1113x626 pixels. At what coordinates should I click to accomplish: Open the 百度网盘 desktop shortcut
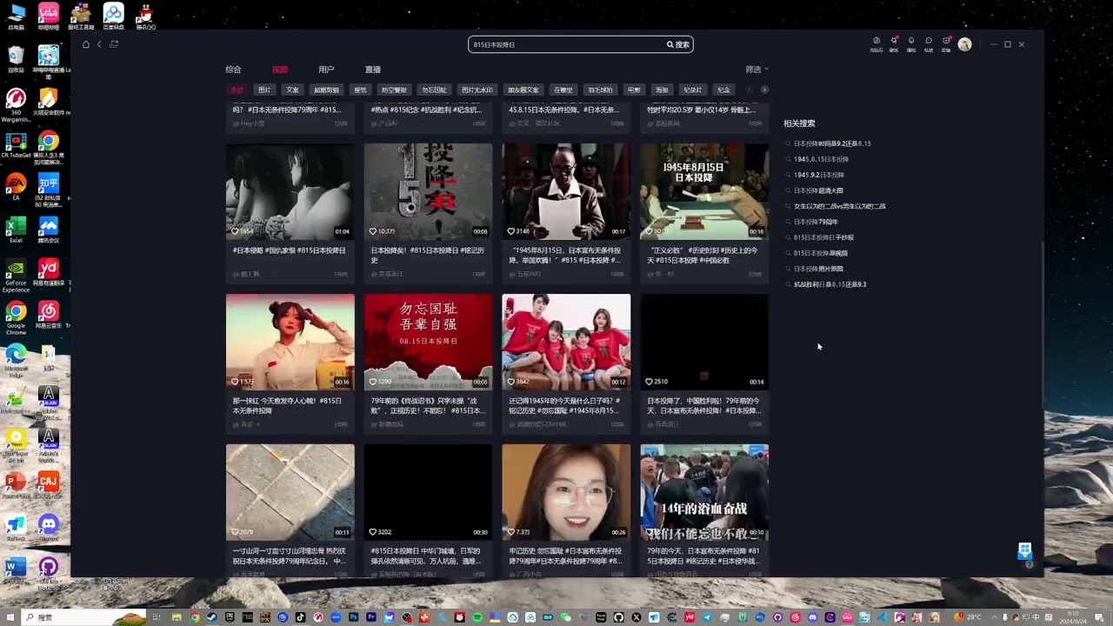(113, 16)
